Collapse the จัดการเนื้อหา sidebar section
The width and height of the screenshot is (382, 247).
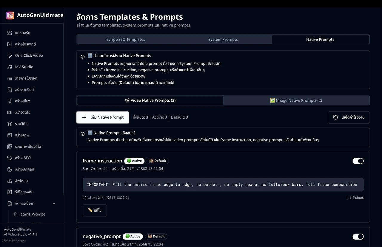coord(54,203)
